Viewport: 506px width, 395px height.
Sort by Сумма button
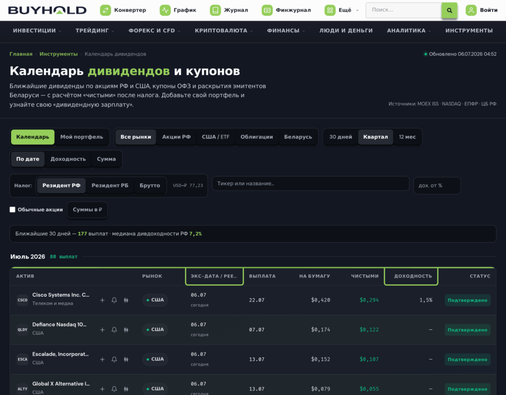coord(107,159)
